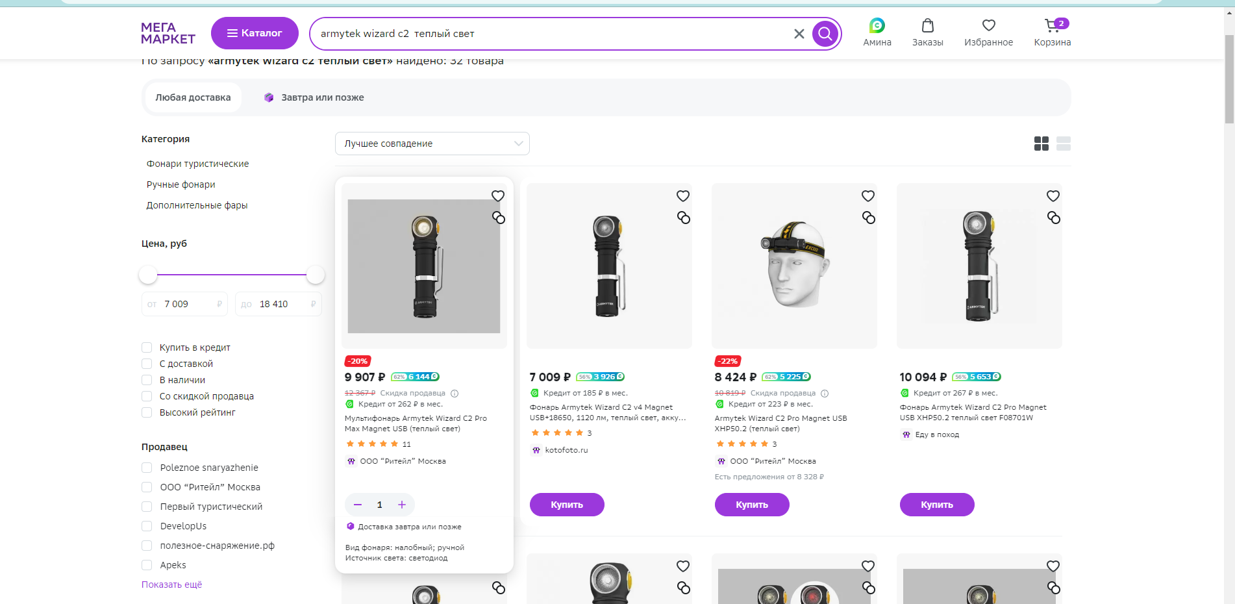Select Фонари туристические category
This screenshot has width=1235, height=604.
coord(197,164)
